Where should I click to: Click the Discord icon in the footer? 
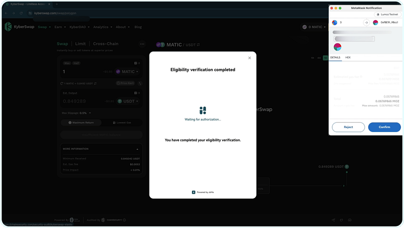click(349, 220)
